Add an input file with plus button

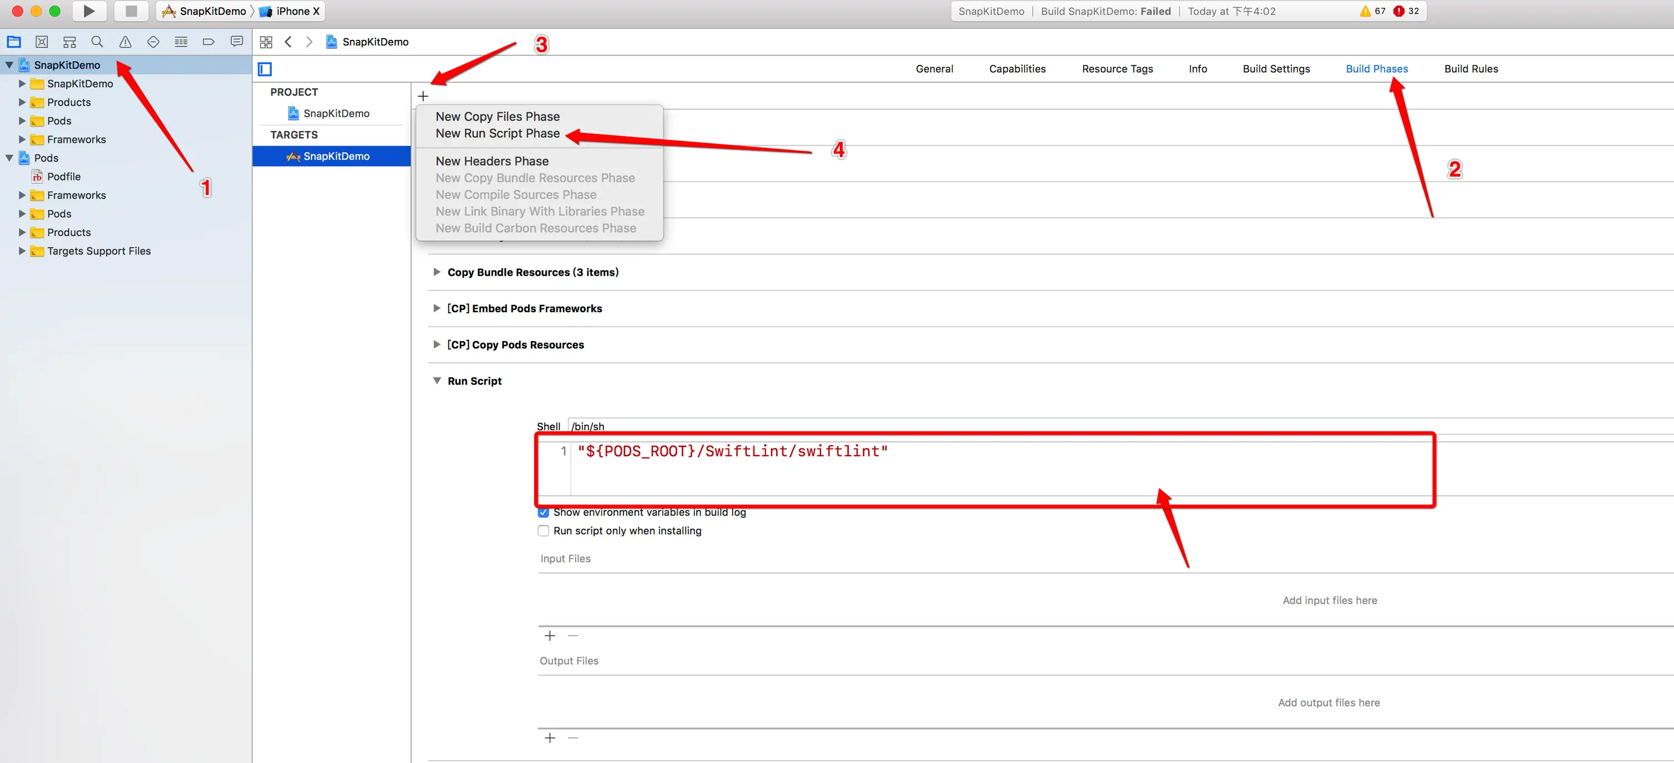[550, 636]
